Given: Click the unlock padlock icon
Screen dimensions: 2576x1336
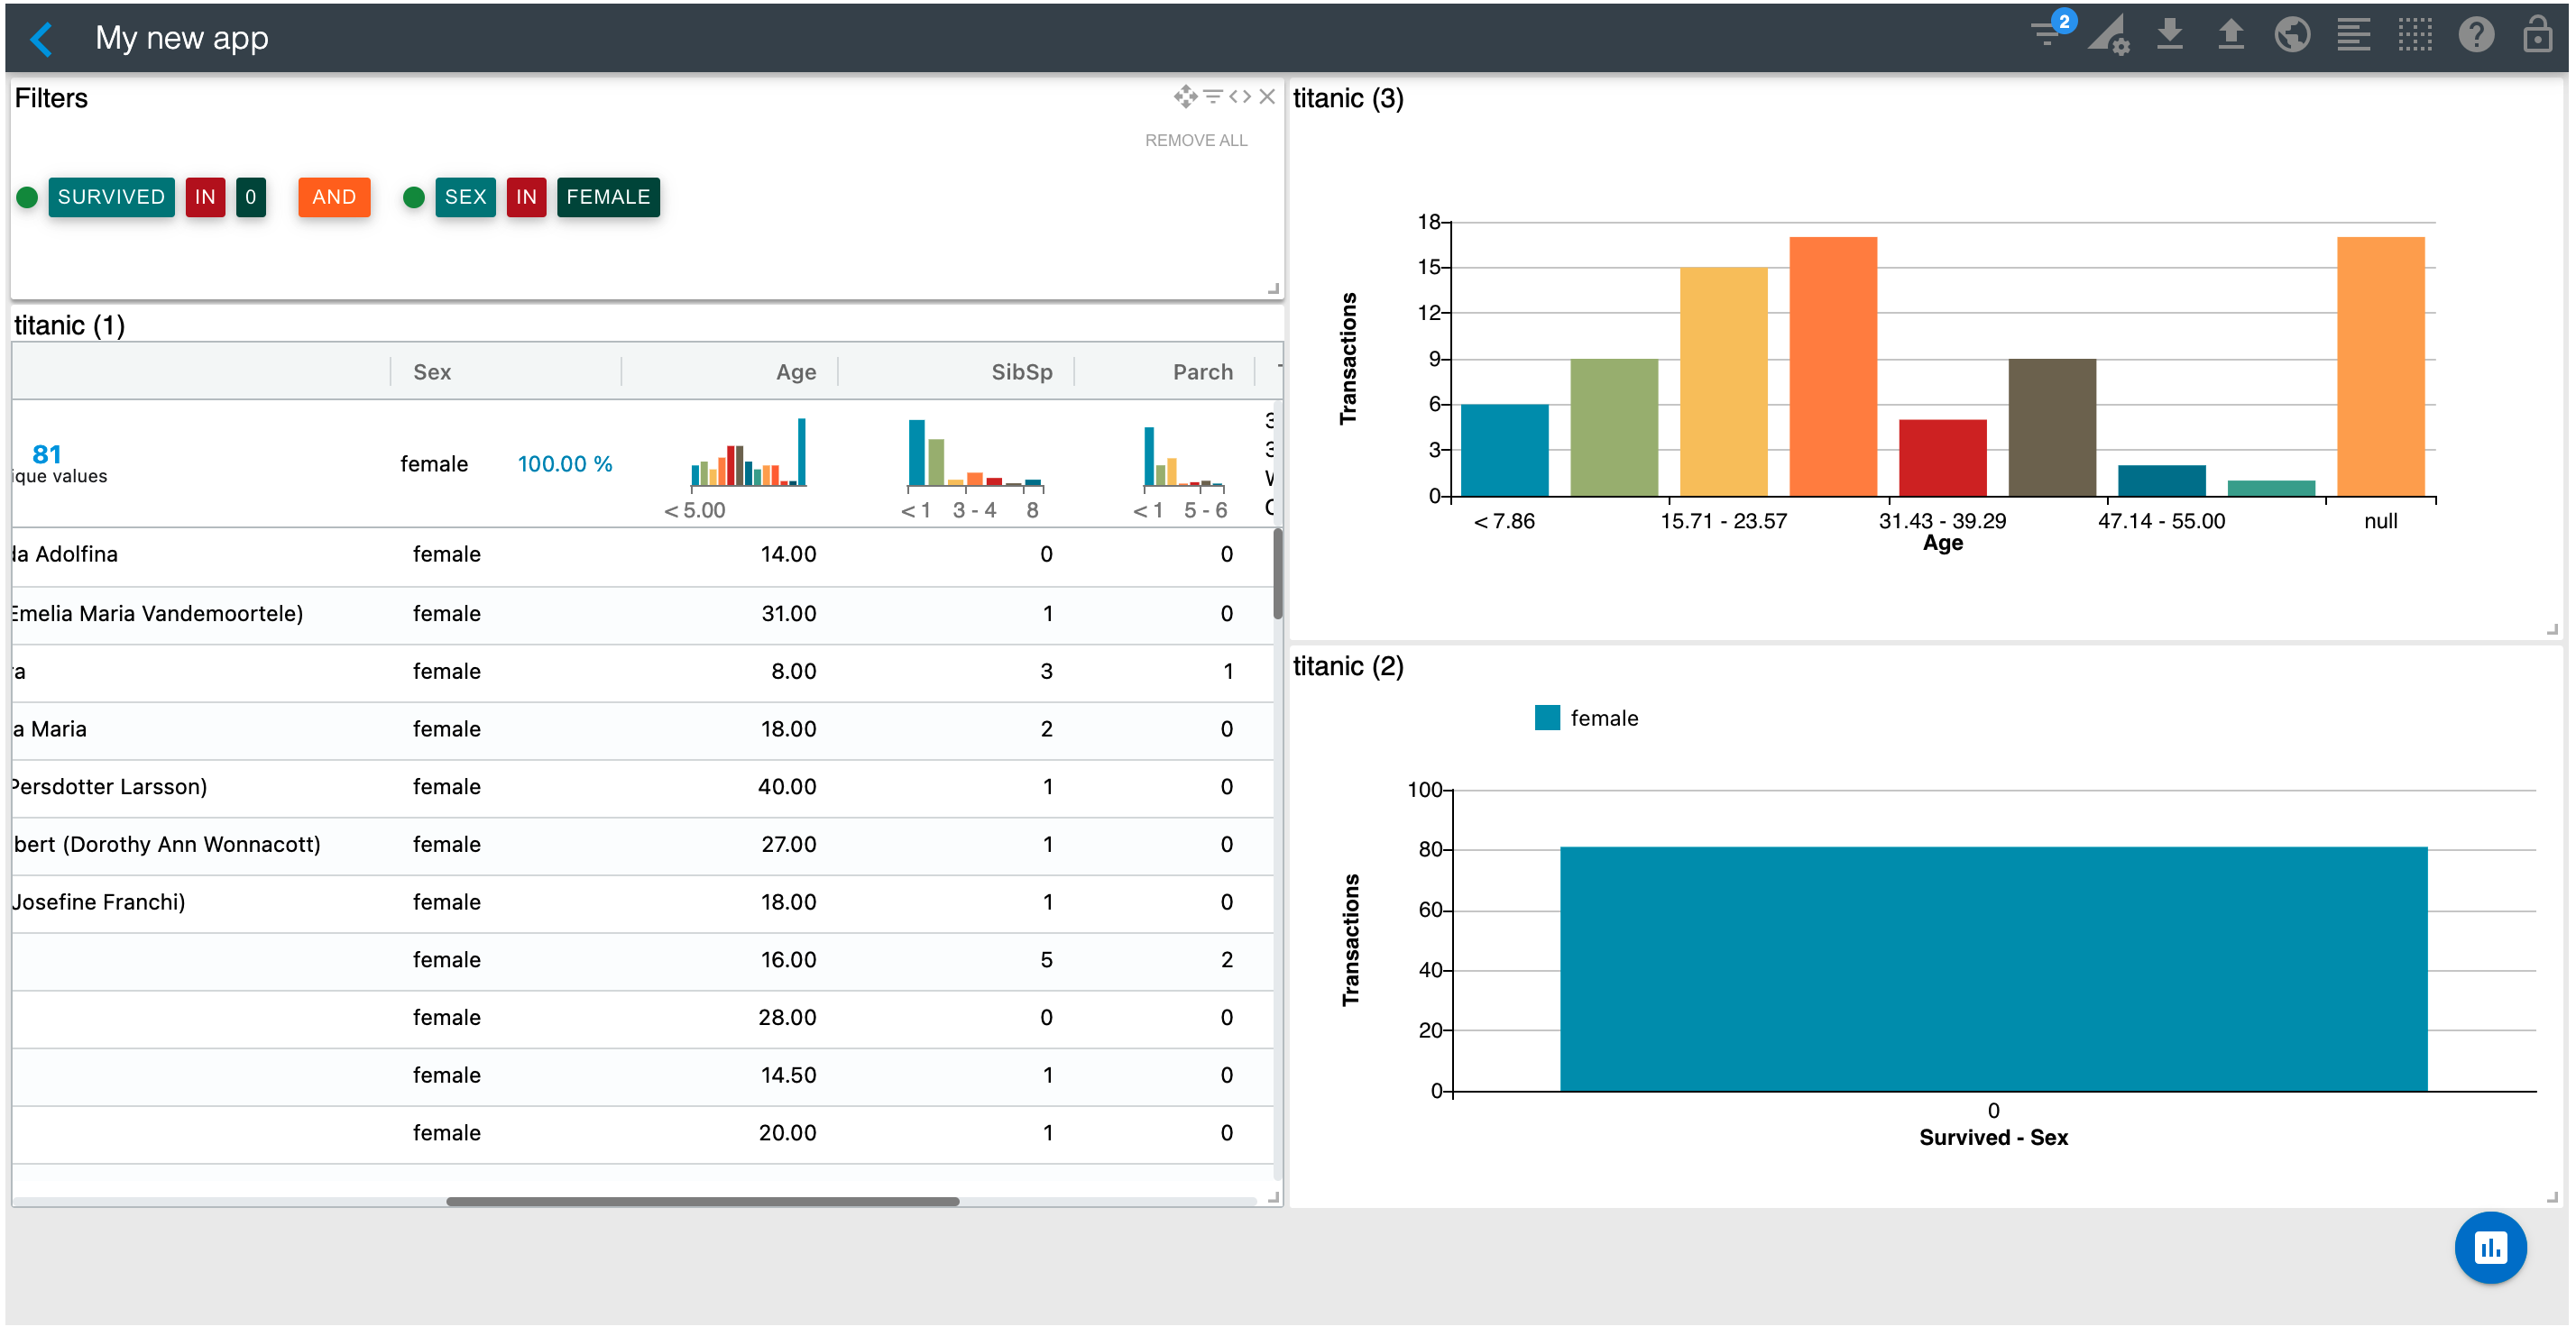Looking at the screenshot, I should 2537,36.
